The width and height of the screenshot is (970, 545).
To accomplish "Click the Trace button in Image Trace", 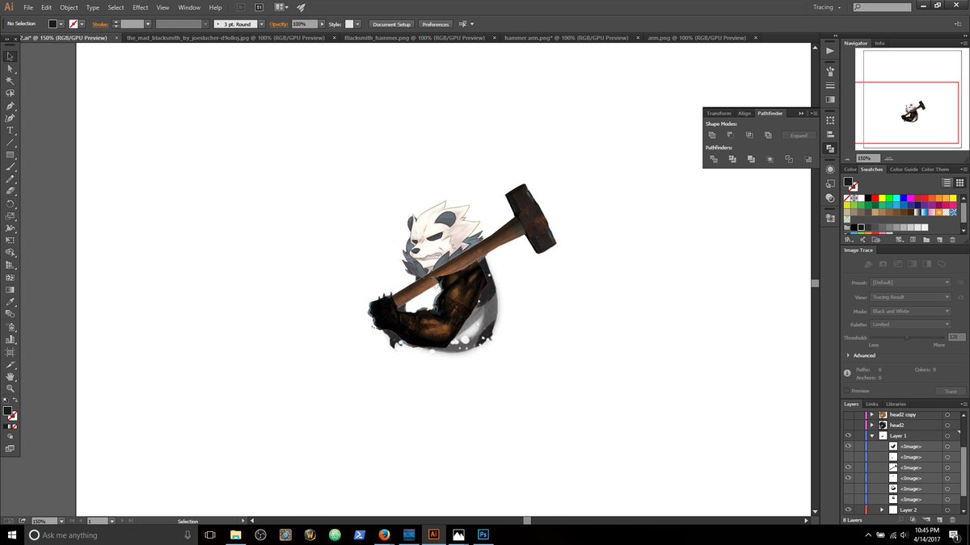I will pyautogui.click(x=951, y=391).
